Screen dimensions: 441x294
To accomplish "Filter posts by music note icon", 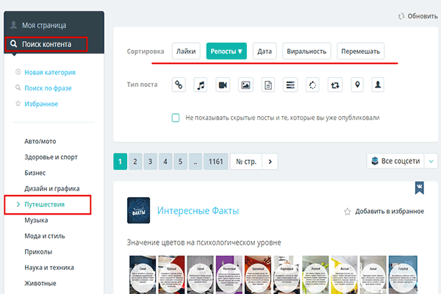I will pos(201,85).
